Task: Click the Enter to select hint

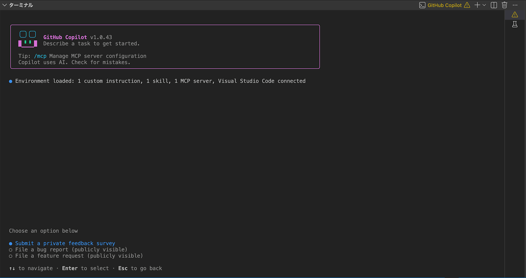Action: pos(85,268)
